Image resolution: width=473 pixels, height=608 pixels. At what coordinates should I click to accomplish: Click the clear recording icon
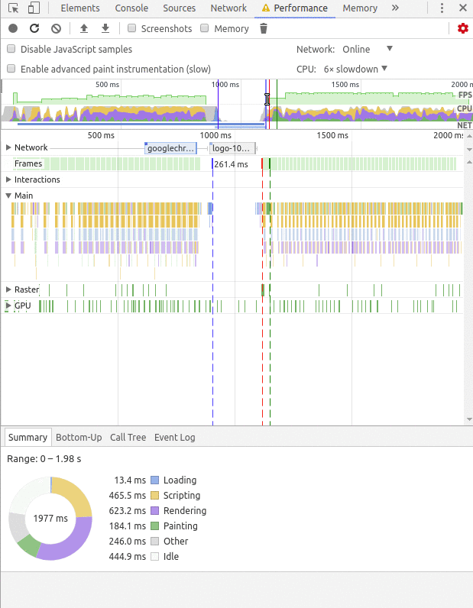[56, 28]
